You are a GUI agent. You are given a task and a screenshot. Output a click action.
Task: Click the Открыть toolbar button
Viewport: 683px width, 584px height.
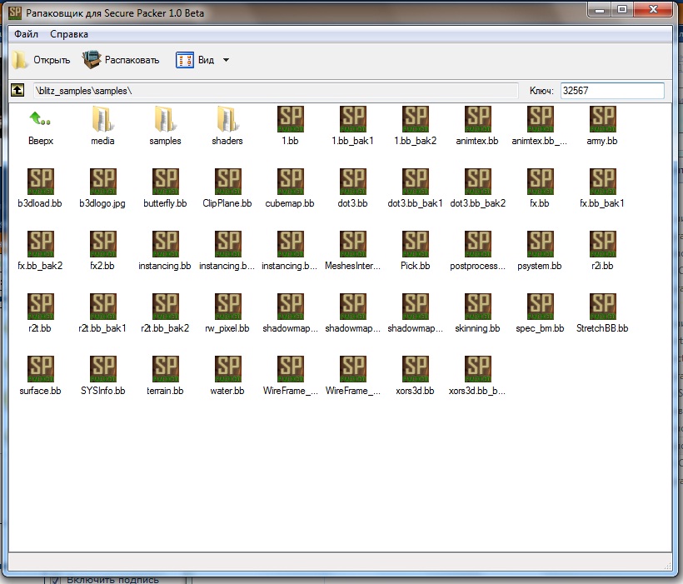pyautogui.click(x=42, y=60)
